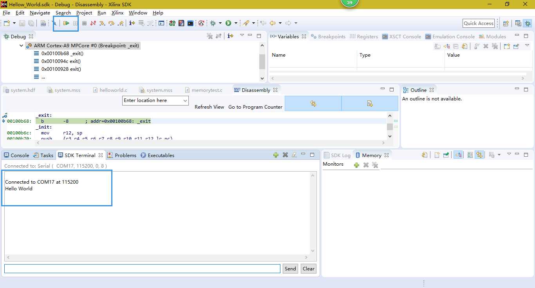Screen dimensions: 535x288
Task: Open the Run menu
Action: coord(102,13)
